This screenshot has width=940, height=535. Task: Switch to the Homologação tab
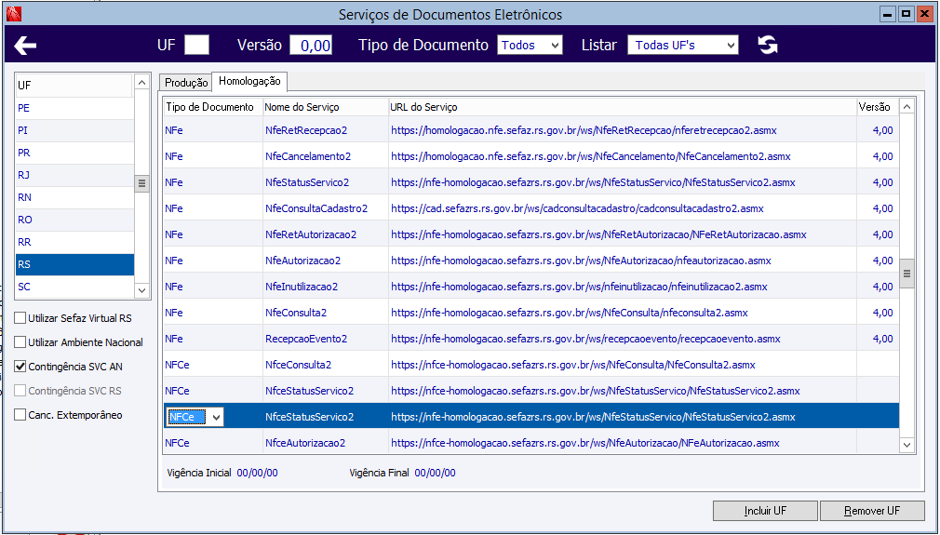click(x=249, y=81)
